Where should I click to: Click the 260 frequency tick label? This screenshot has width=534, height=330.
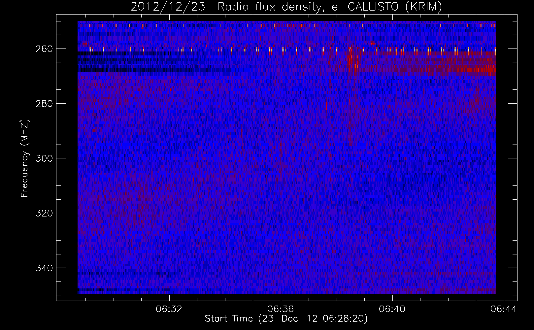point(44,49)
